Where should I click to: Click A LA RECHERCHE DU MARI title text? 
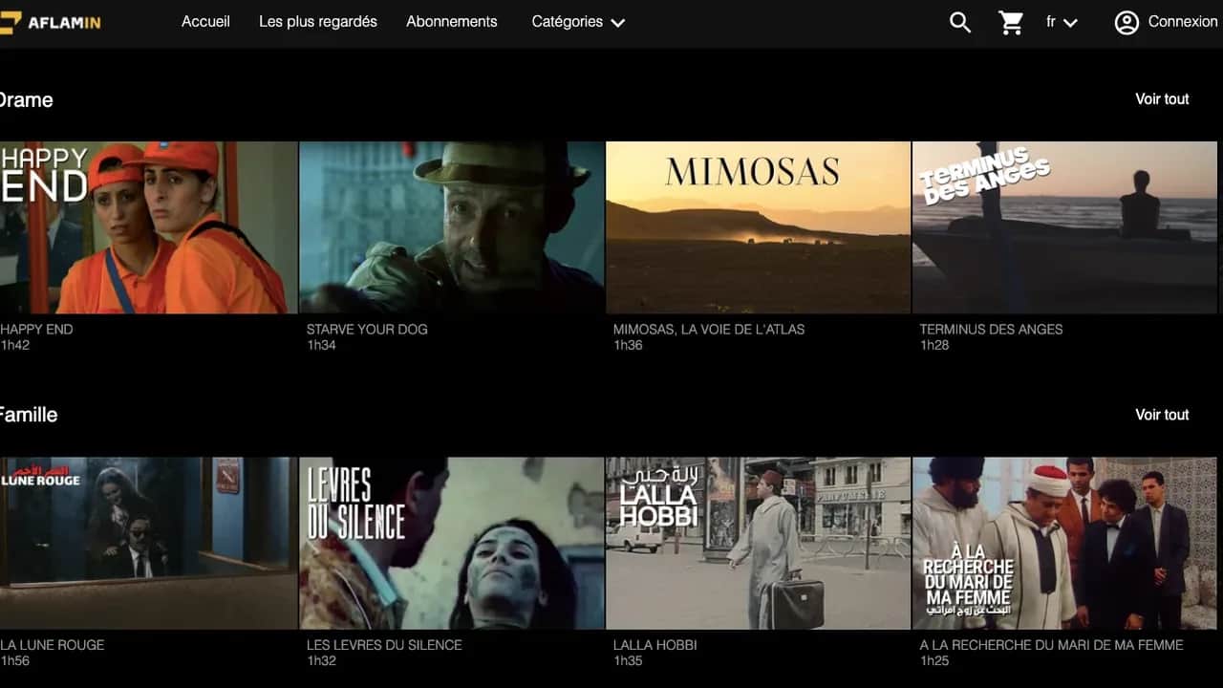(x=1051, y=645)
